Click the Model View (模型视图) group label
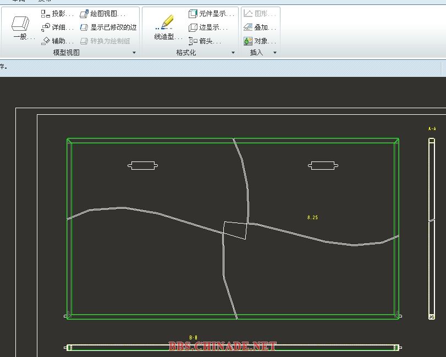Screen dimensions: 446x357 tap(67, 53)
